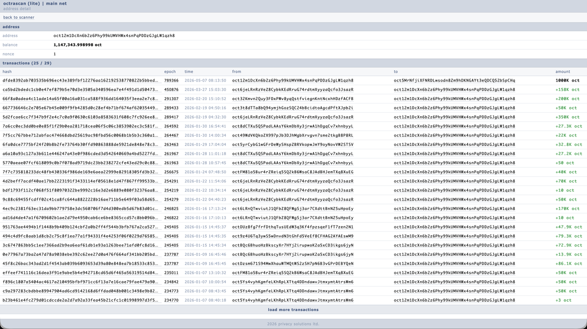
Task: Select the 1000K oct amount
Action: (567, 81)
